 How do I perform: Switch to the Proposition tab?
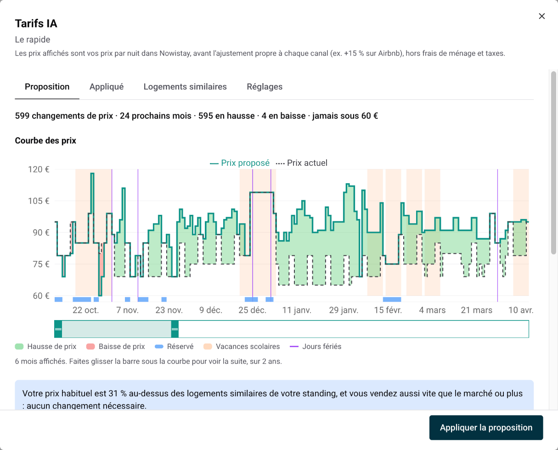(x=47, y=87)
